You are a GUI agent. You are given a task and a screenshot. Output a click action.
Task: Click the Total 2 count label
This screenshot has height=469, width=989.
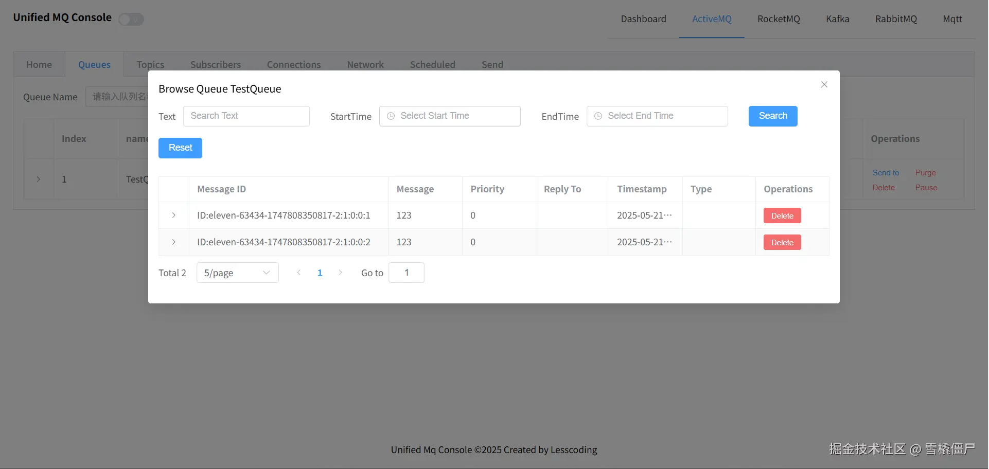[x=172, y=273]
